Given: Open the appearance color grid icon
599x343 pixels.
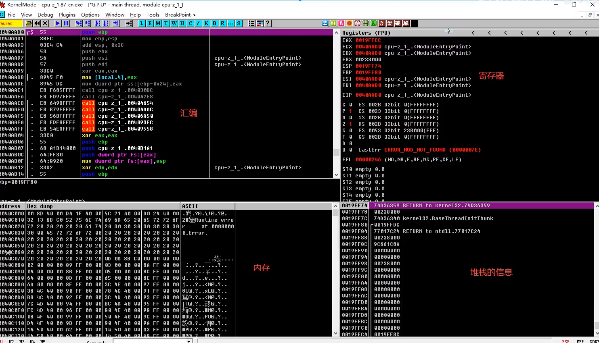Looking at the screenshot, I should coord(260,23).
